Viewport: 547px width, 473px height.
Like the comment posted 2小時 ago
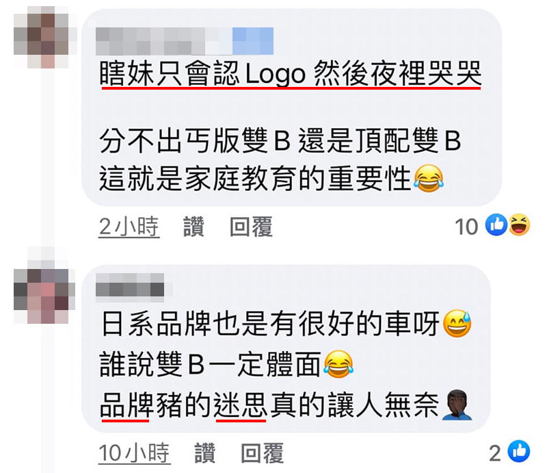coord(194,227)
